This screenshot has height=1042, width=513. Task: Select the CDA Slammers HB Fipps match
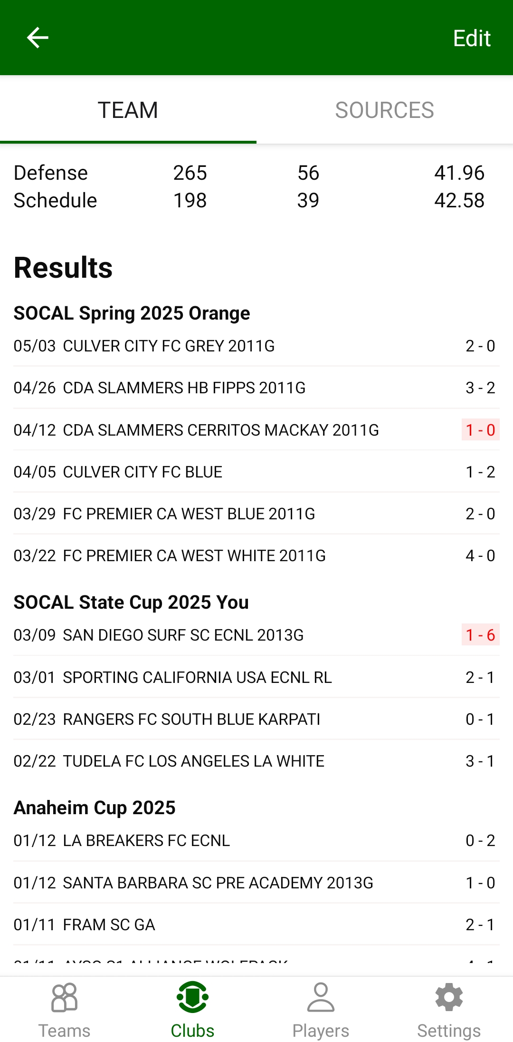coord(184,388)
